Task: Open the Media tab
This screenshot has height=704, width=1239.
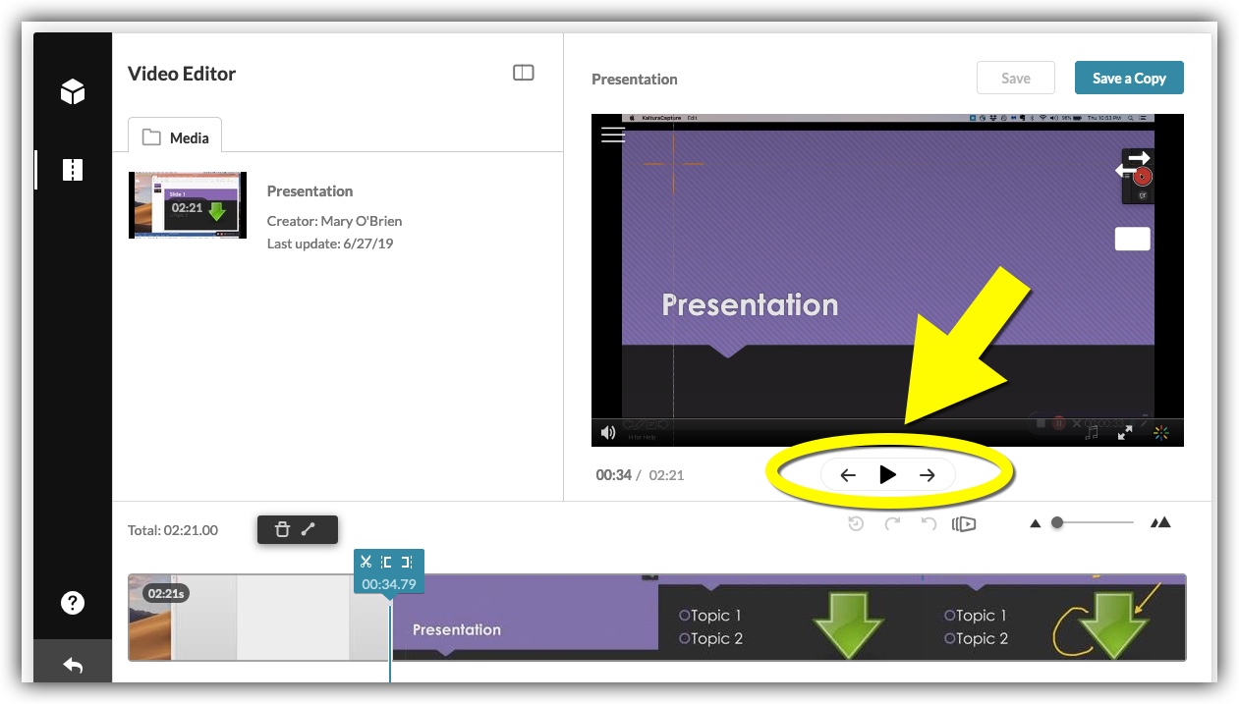Action: coord(175,137)
